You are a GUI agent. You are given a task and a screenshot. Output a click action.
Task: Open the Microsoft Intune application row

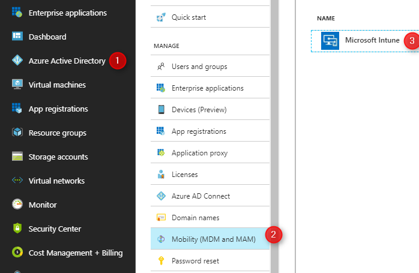365,41
